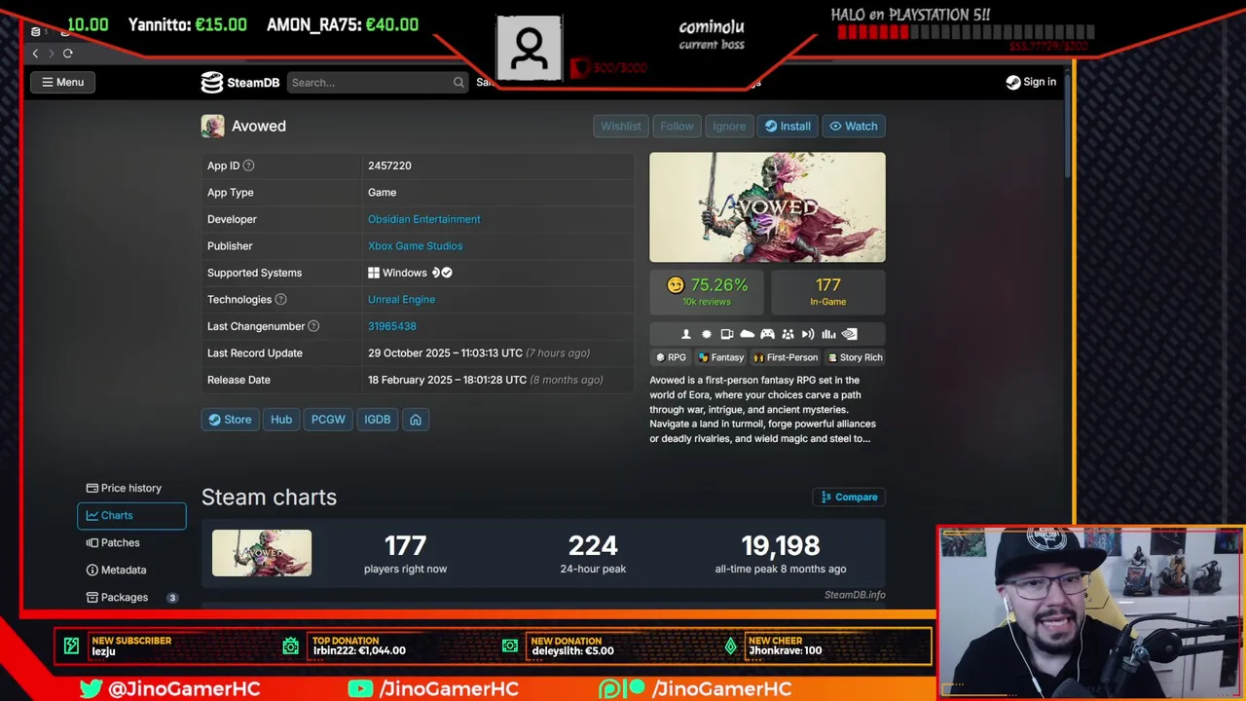Sign in through Steam

pyautogui.click(x=1031, y=83)
